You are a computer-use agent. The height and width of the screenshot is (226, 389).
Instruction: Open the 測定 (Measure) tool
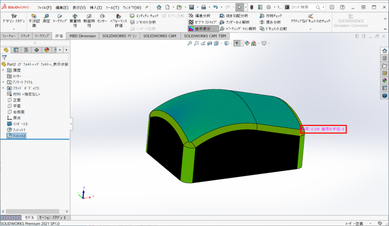(x=46, y=19)
